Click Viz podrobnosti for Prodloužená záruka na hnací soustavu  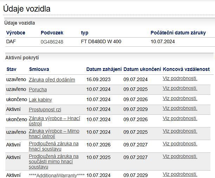180,144
